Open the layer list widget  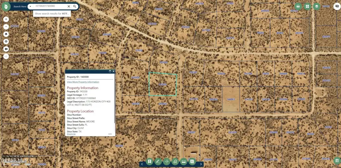316,6
